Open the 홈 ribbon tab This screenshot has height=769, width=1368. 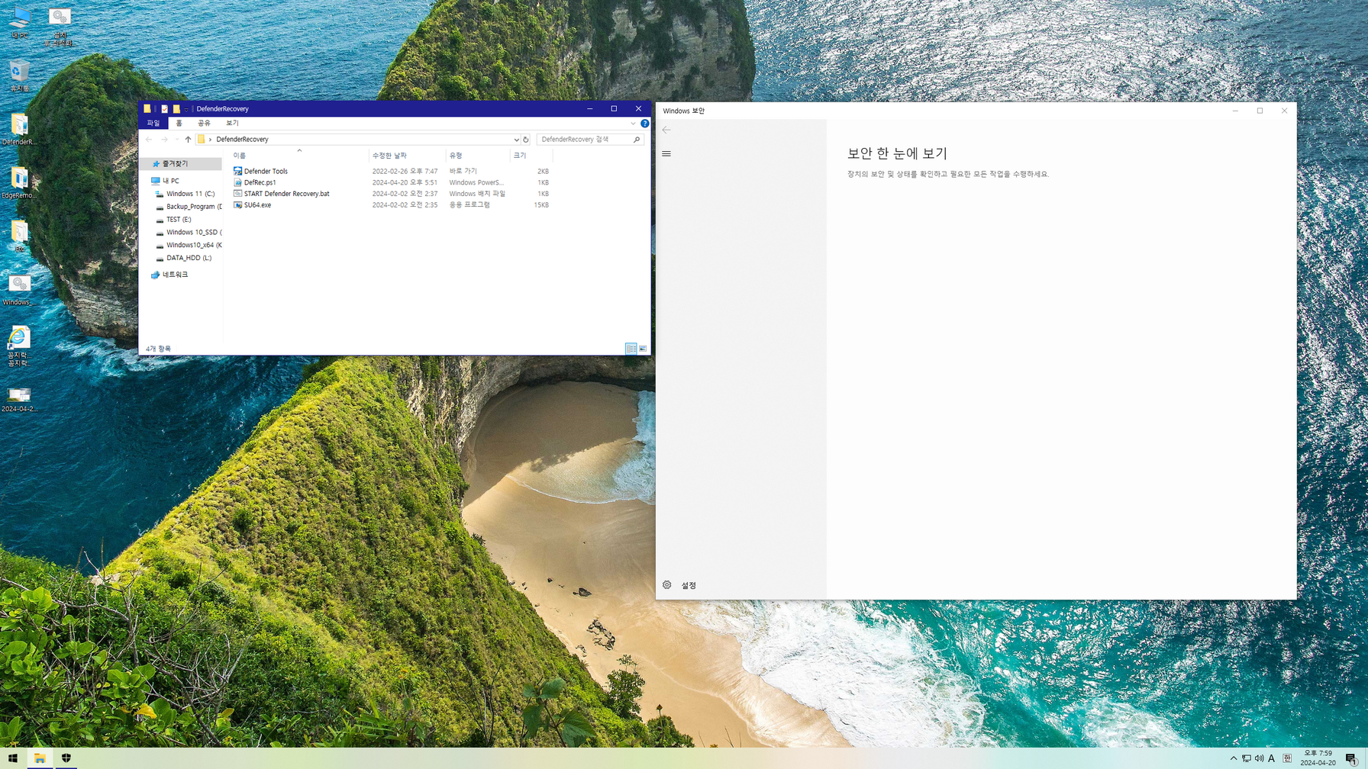pos(179,123)
